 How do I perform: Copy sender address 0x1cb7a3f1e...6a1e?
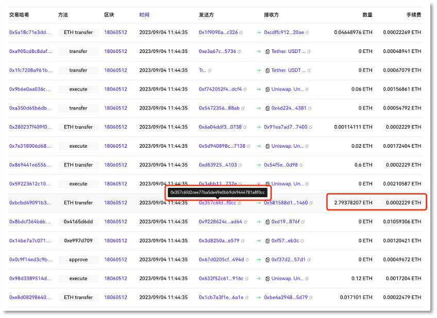247,297
